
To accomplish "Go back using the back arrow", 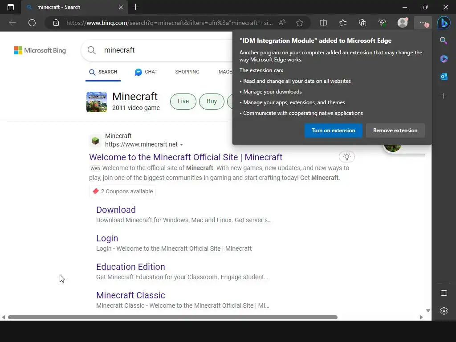I will (x=12, y=23).
